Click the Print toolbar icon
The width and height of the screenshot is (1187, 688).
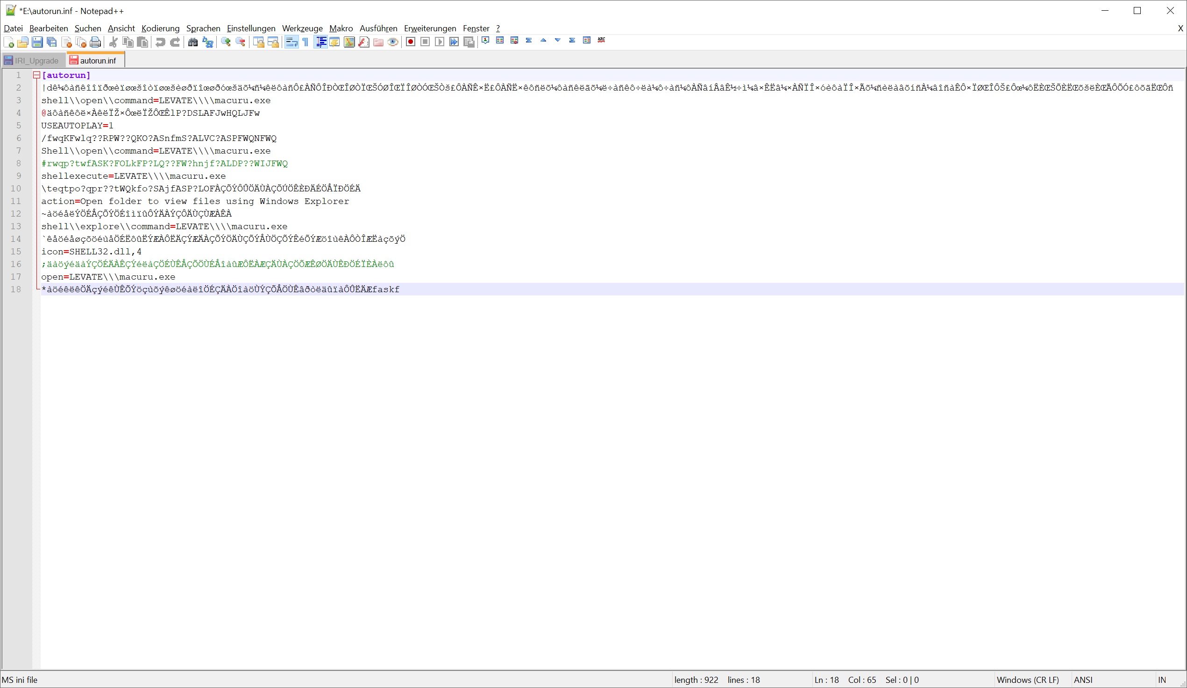[x=95, y=42]
